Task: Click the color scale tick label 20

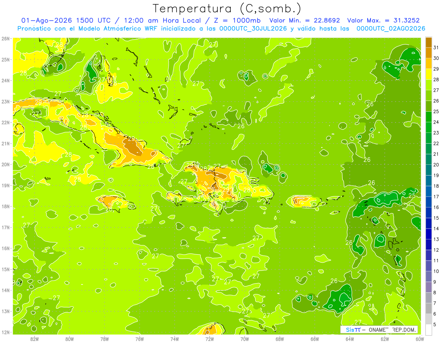Action: pyautogui.click(x=436, y=165)
